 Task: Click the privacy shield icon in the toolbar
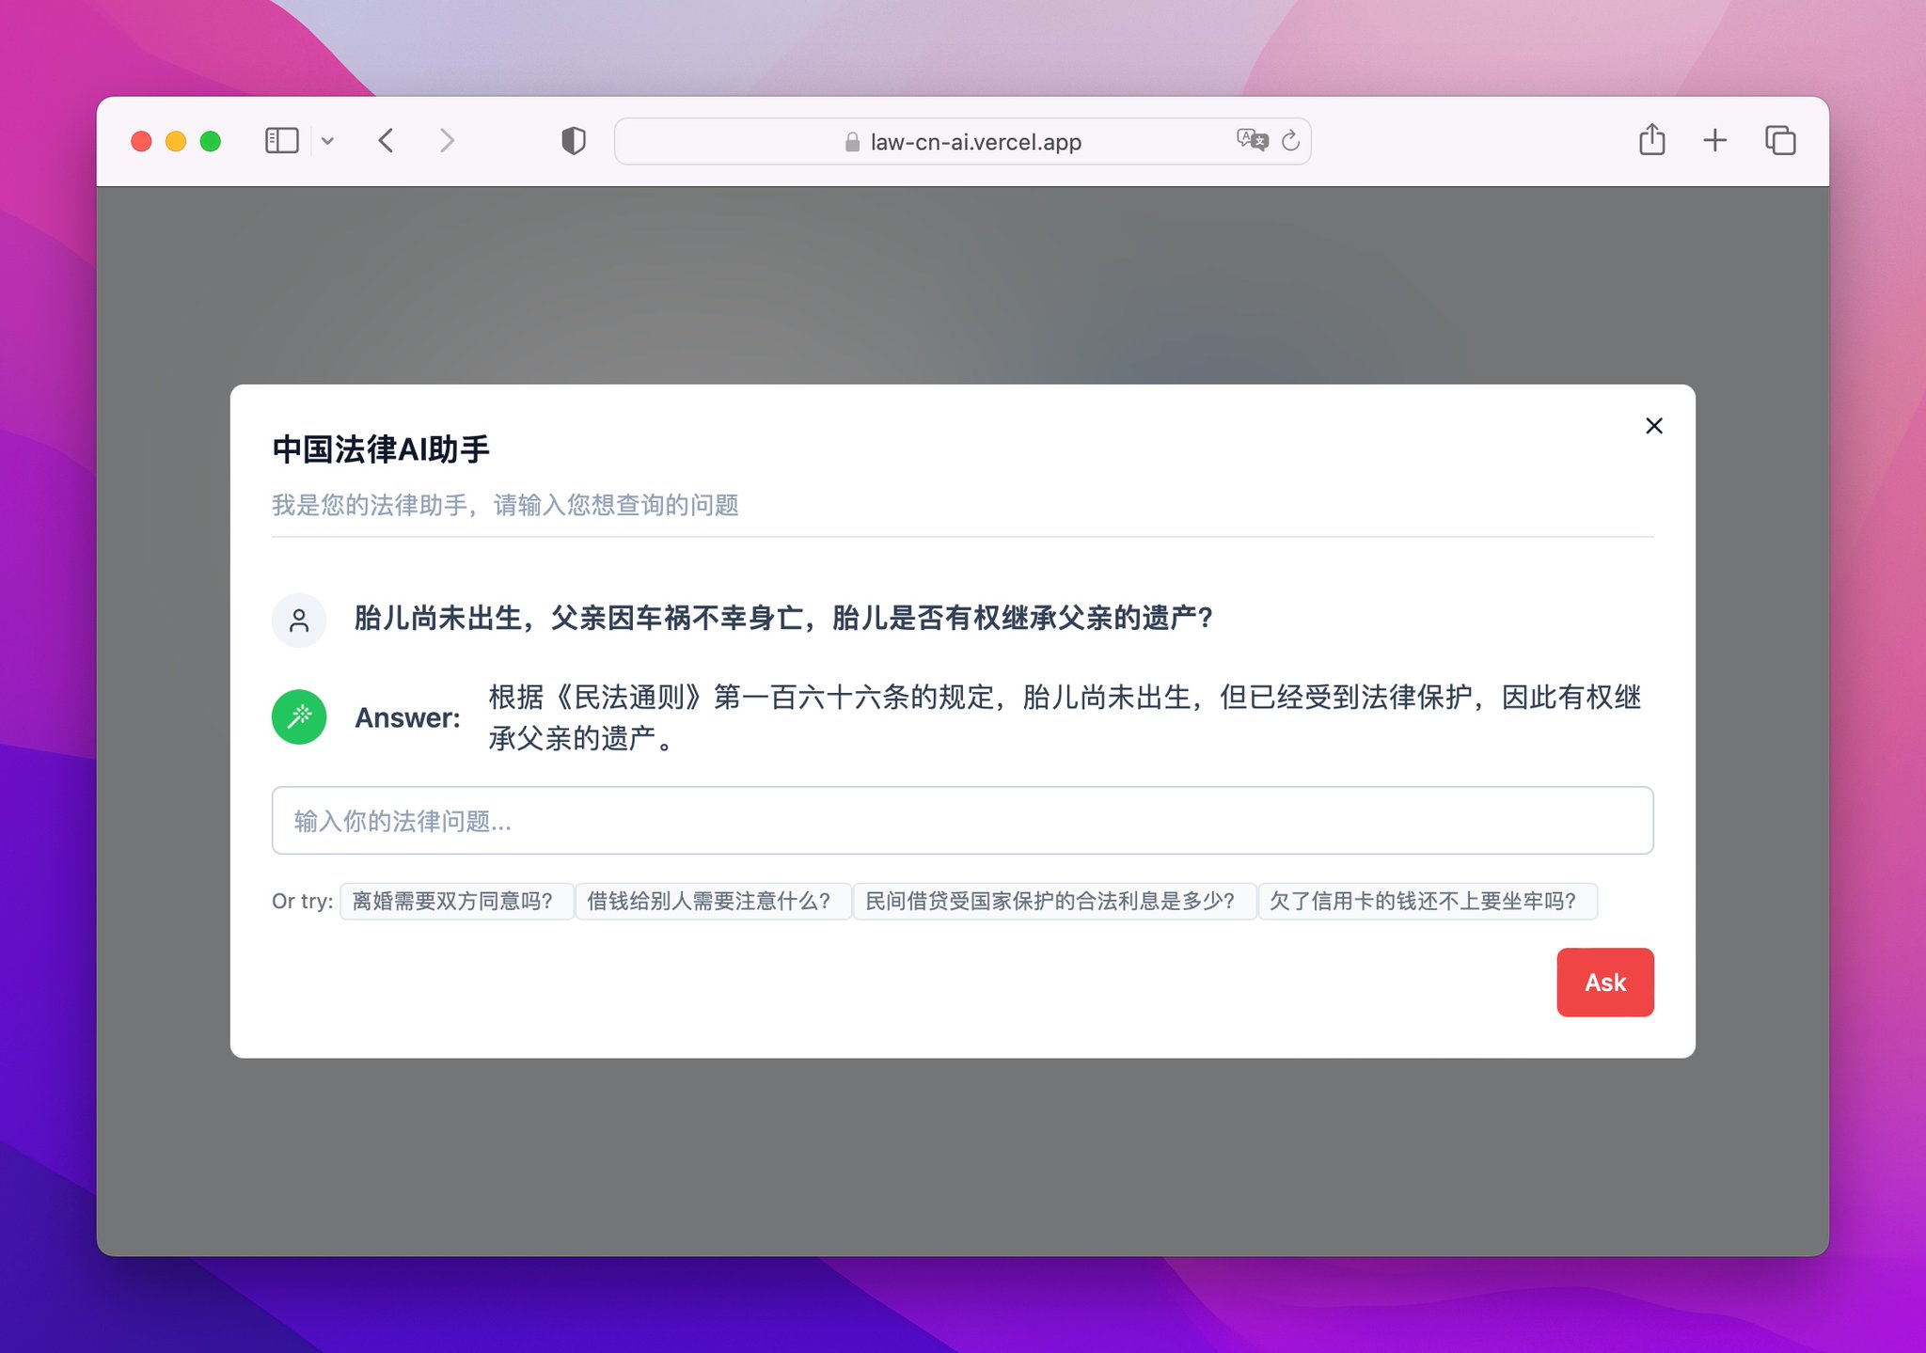pyautogui.click(x=573, y=140)
